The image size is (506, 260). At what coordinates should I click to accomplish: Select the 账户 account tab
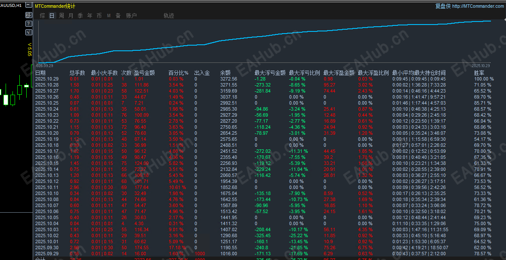(x=131, y=15)
